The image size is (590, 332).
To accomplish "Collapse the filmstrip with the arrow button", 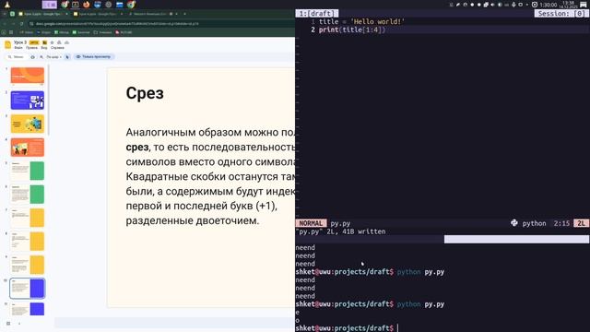I will pyautogui.click(x=19, y=324).
